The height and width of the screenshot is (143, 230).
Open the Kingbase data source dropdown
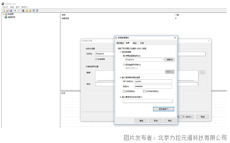coord(163,59)
